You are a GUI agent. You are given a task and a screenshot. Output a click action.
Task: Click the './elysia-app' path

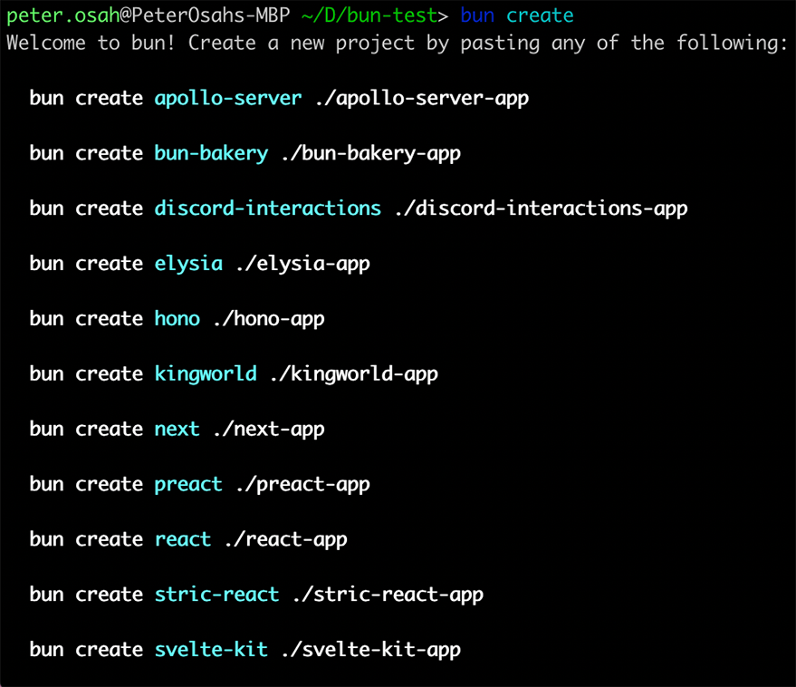(x=303, y=265)
